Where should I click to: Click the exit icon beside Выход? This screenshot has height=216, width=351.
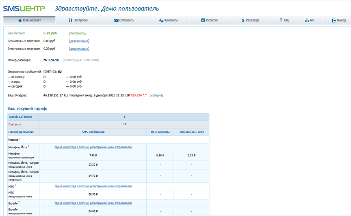[334, 20]
